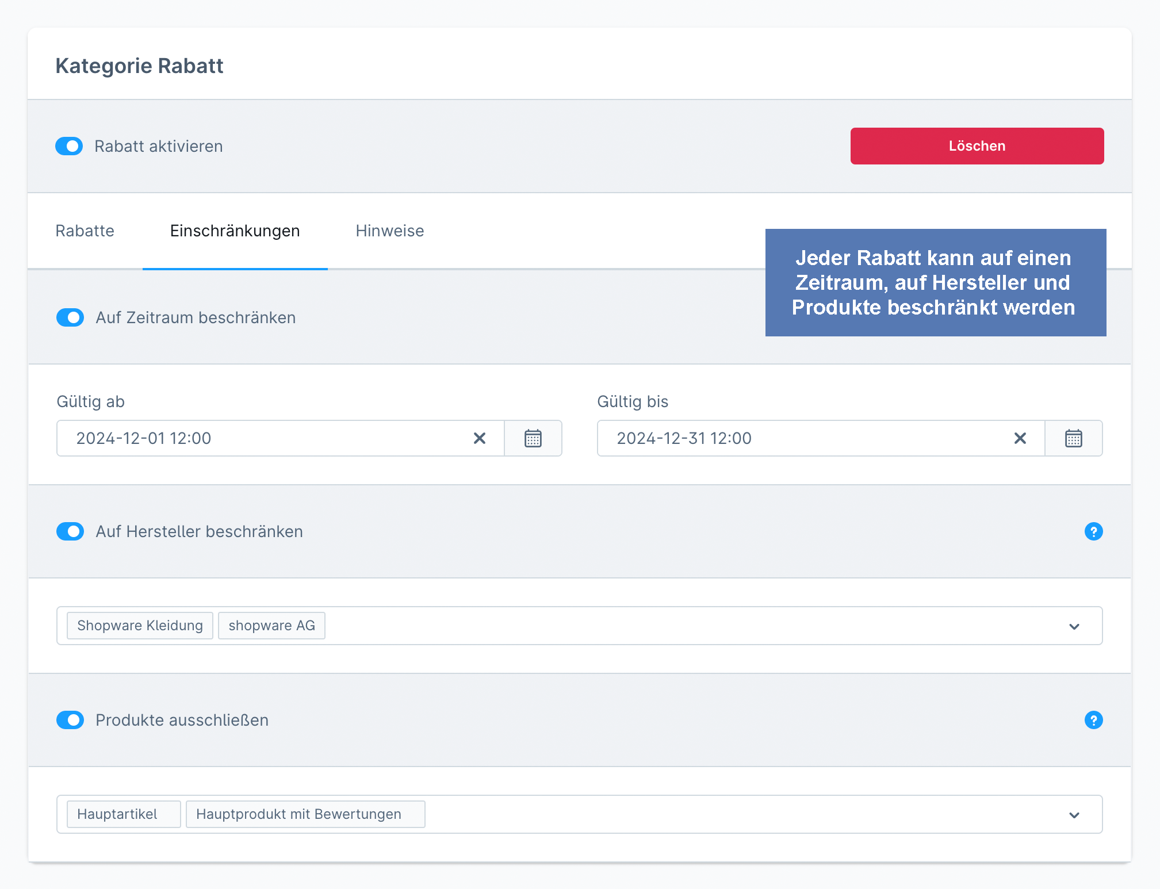1160x889 pixels.
Task: Click the Hauptartikel product tag
Action: pos(124,814)
